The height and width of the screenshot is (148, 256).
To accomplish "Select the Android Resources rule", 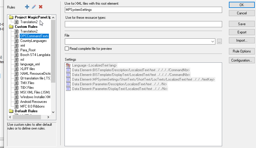I will click(x=33, y=102).
